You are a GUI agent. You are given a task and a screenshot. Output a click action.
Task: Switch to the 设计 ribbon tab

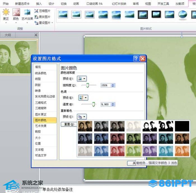[51, 4]
